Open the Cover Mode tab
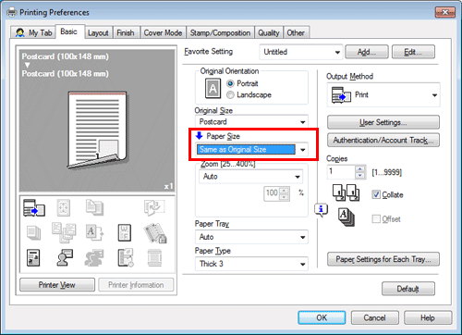Image resolution: width=462 pixels, height=335 pixels. (163, 32)
